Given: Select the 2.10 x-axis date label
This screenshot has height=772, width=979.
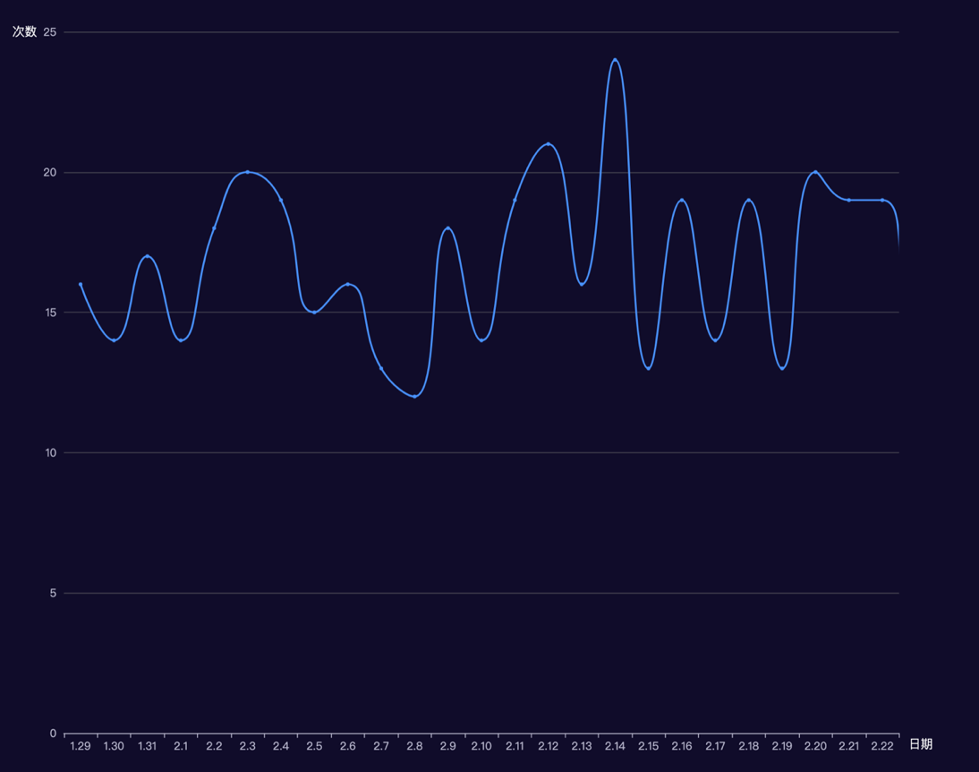Looking at the screenshot, I should coord(481,746).
